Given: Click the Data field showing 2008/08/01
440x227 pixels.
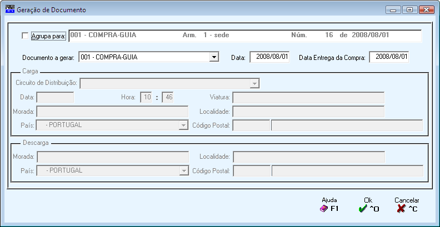Looking at the screenshot, I should pos(269,57).
